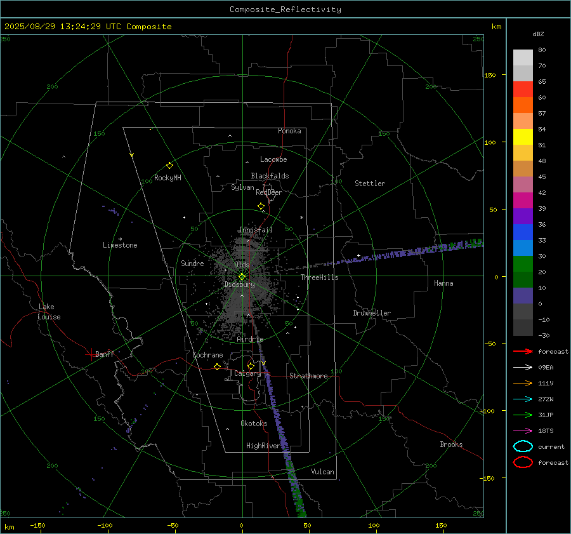Screen dimensions: 571x534
Task: Click the Olds town label
Action: (x=242, y=265)
